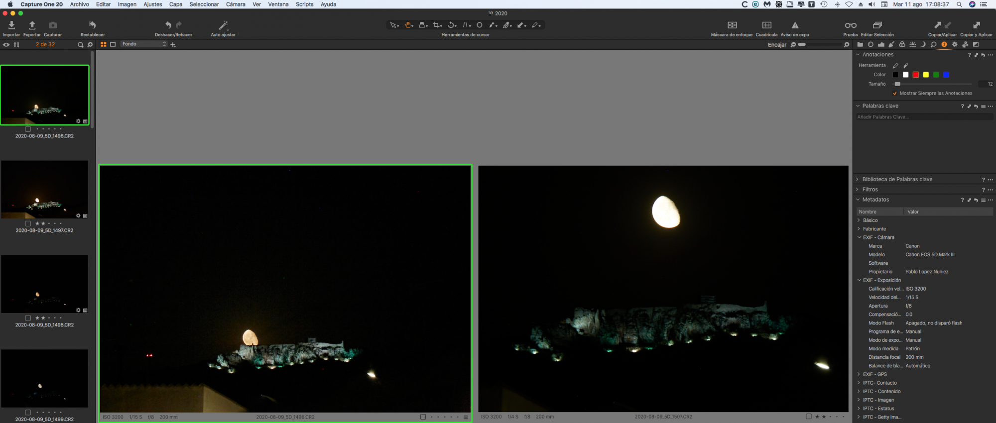996x423 pixels.
Task: Open the Ajustes menu
Action: pyautogui.click(x=152, y=4)
